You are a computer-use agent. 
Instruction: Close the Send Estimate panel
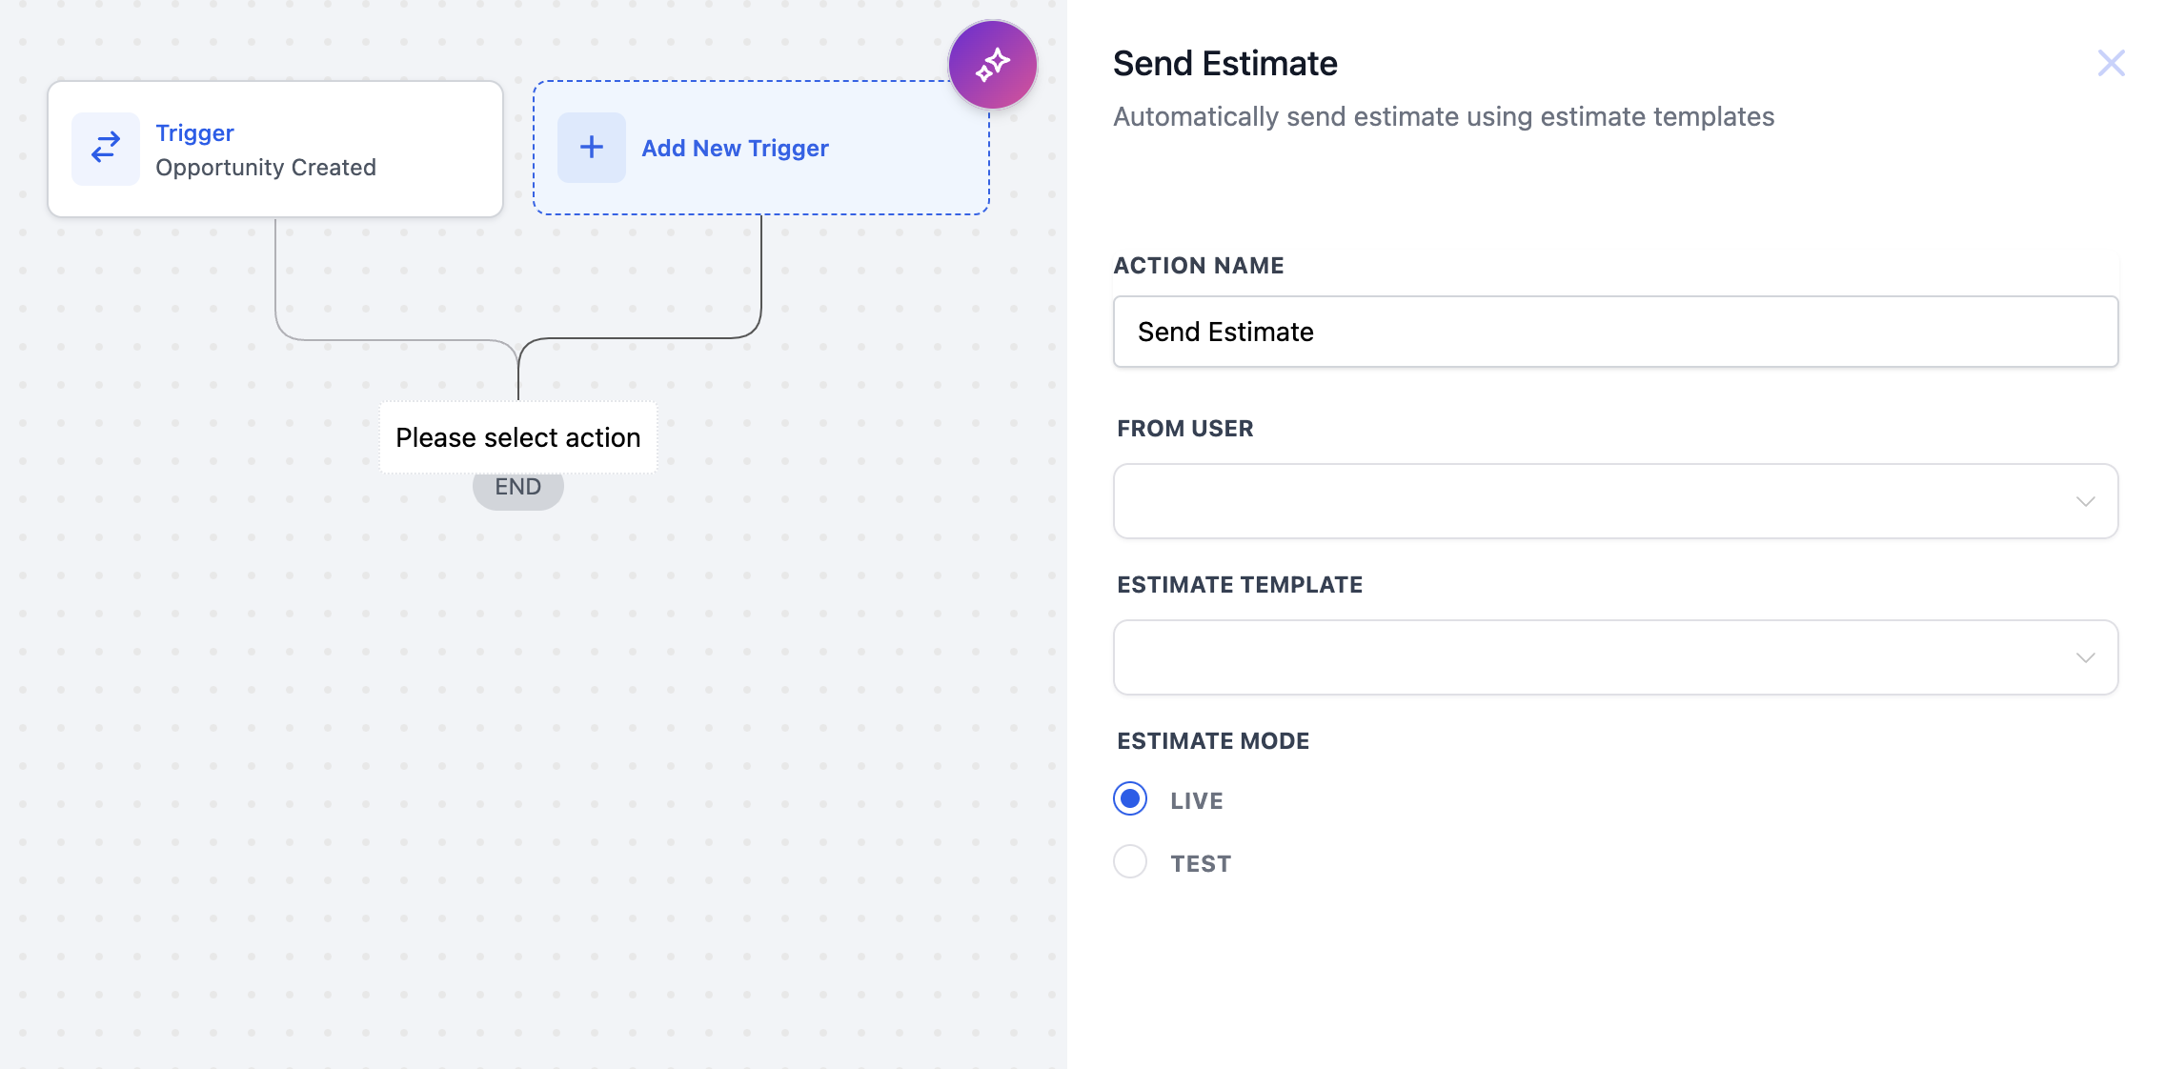2111,64
